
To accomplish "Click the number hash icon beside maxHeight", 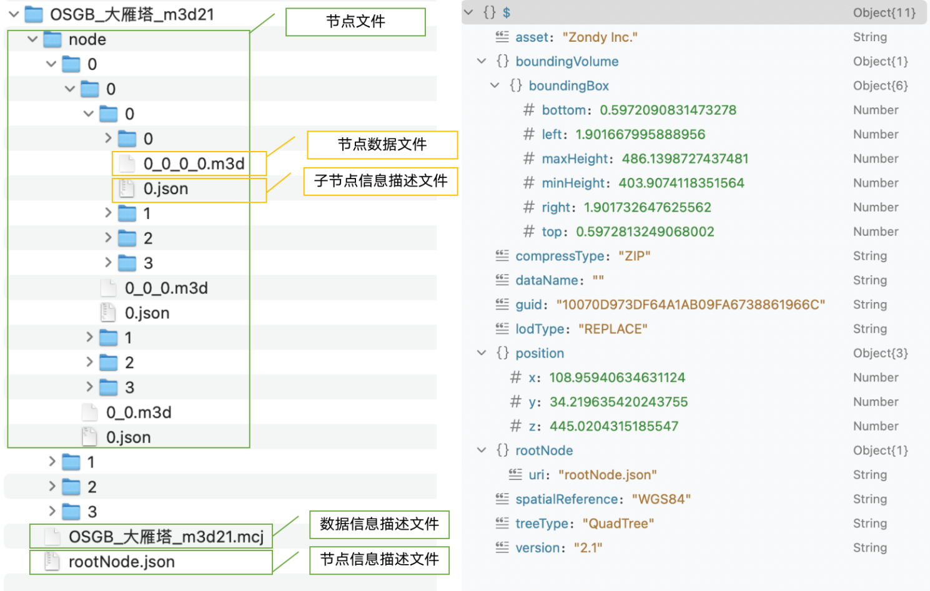I will pos(528,159).
